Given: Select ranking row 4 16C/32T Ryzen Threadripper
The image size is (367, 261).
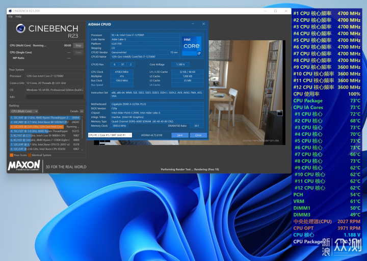Looking at the screenshot, I should tap(45, 131).
